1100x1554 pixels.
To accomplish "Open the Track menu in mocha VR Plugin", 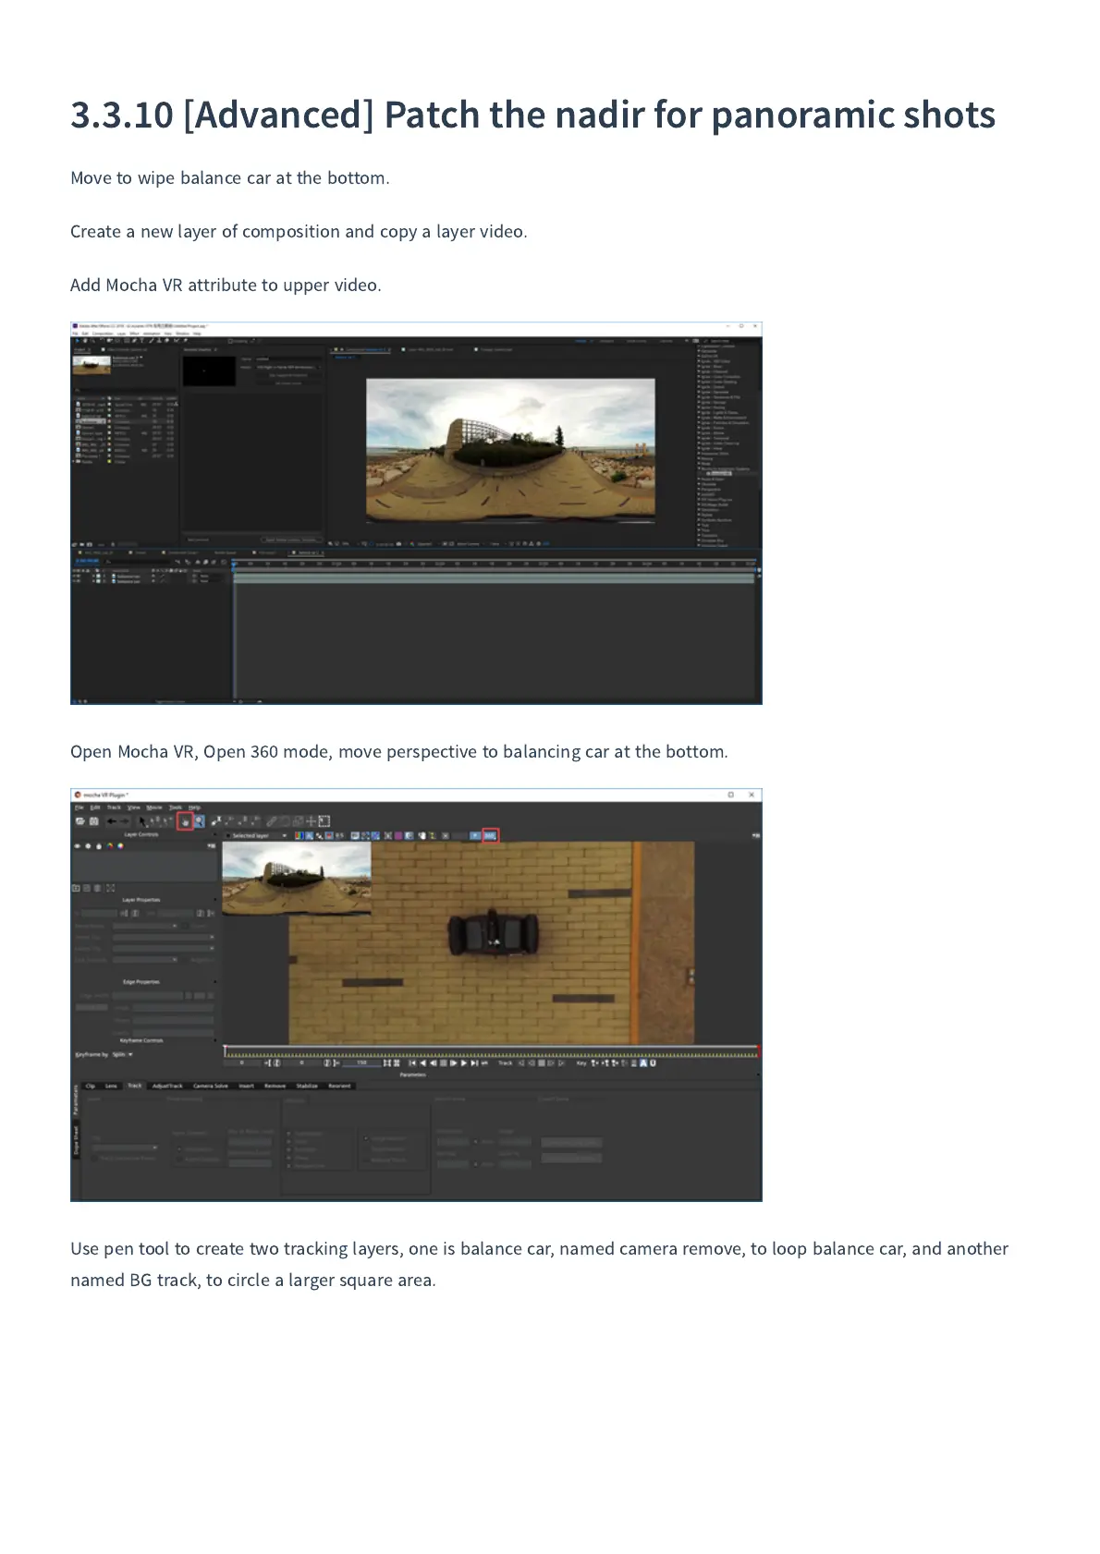I will click(114, 807).
